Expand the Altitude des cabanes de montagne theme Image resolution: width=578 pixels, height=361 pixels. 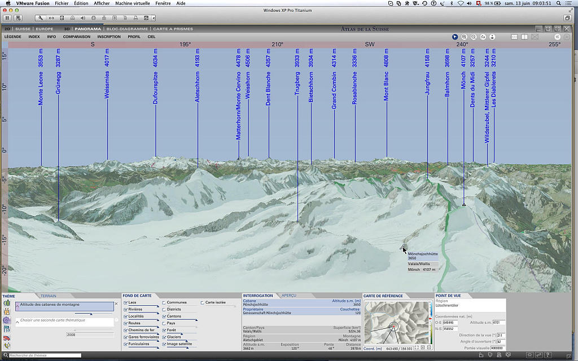point(17,307)
